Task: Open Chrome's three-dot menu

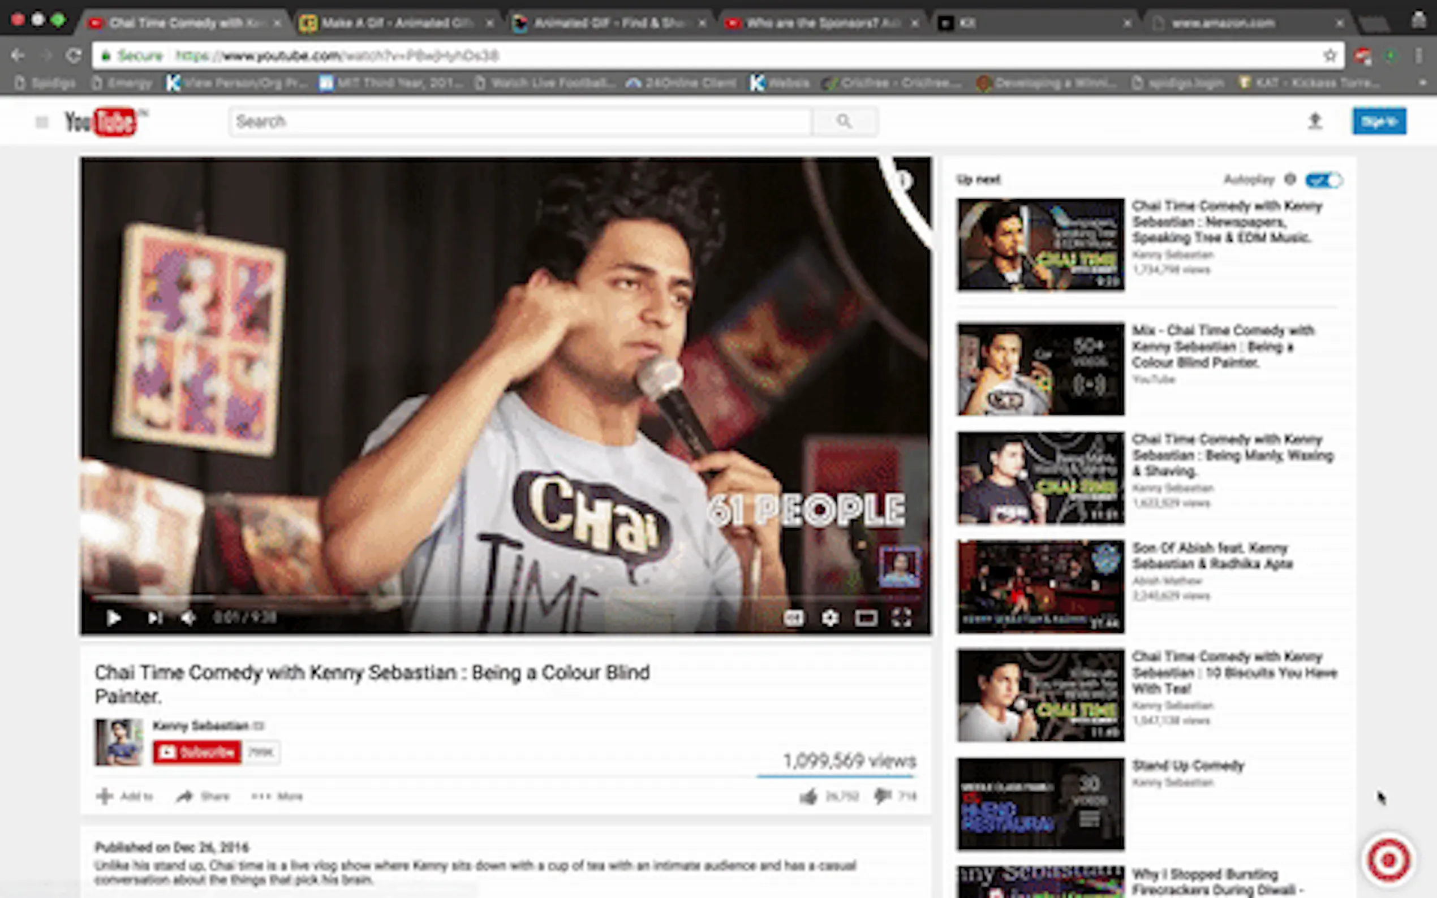Action: pyautogui.click(x=1418, y=56)
